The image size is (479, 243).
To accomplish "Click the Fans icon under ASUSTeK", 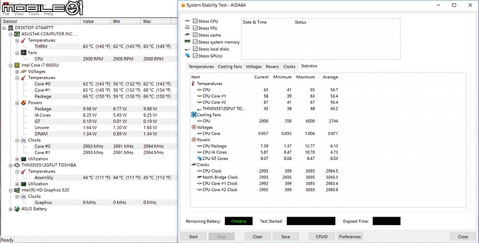I will pos(23,52).
